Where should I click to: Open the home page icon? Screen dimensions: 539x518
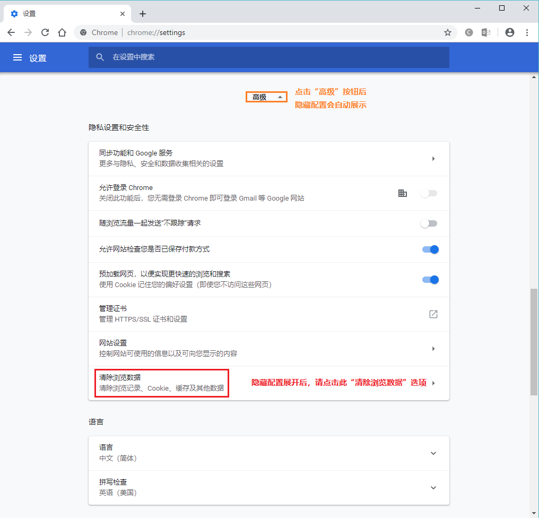point(62,32)
